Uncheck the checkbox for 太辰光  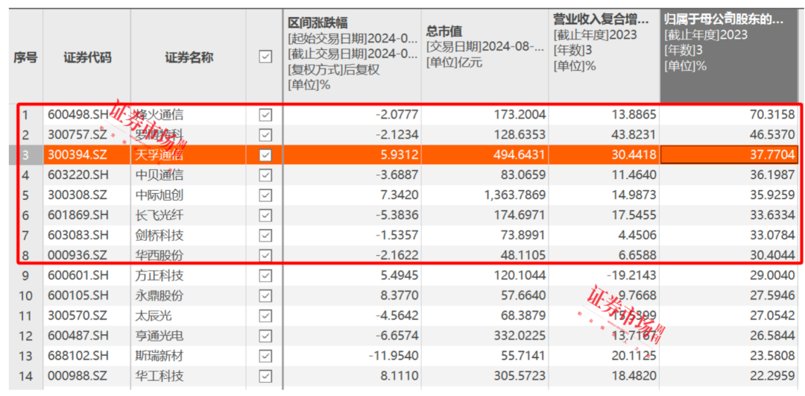(265, 316)
